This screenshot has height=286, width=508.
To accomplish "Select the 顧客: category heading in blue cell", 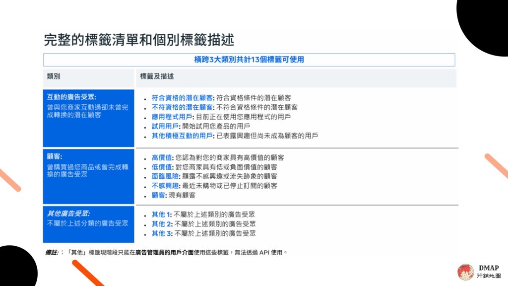I will coord(55,156).
